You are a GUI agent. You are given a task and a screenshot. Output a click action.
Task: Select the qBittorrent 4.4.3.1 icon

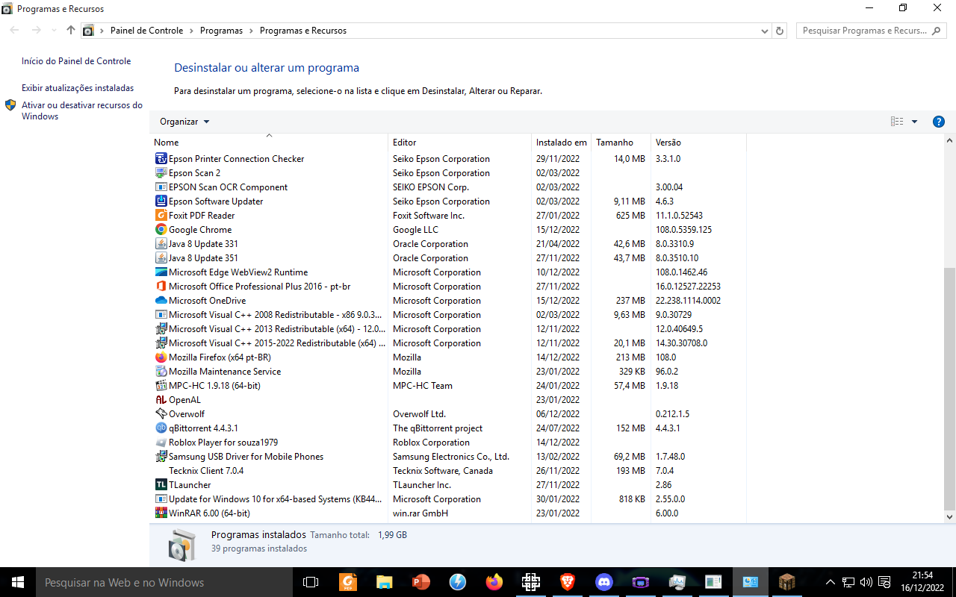tap(161, 428)
